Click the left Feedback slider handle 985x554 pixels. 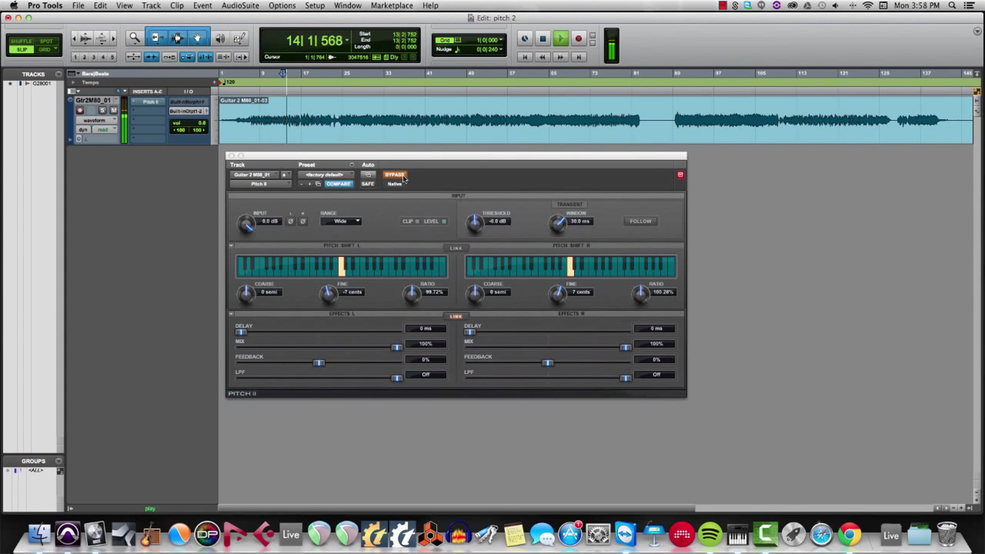tap(318, 363)
